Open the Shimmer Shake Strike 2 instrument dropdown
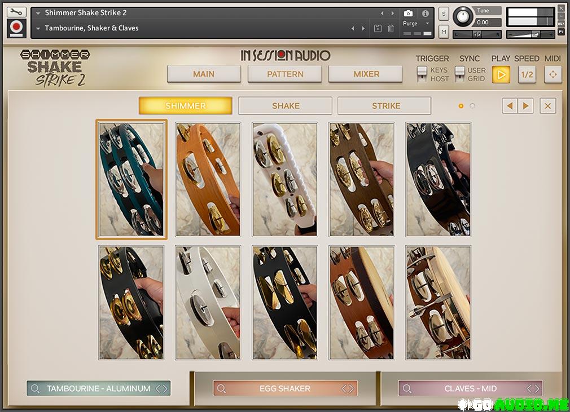 pyautogui.click(x=38, y=13)
